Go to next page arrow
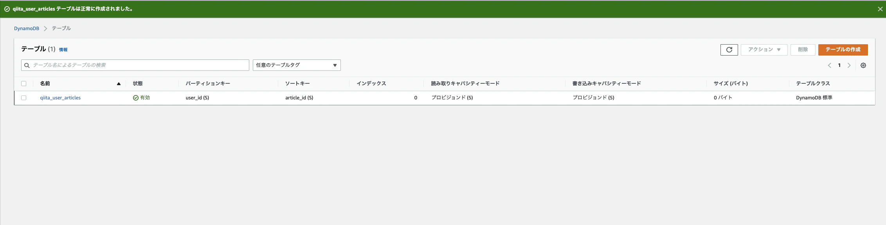 [849, 65]
